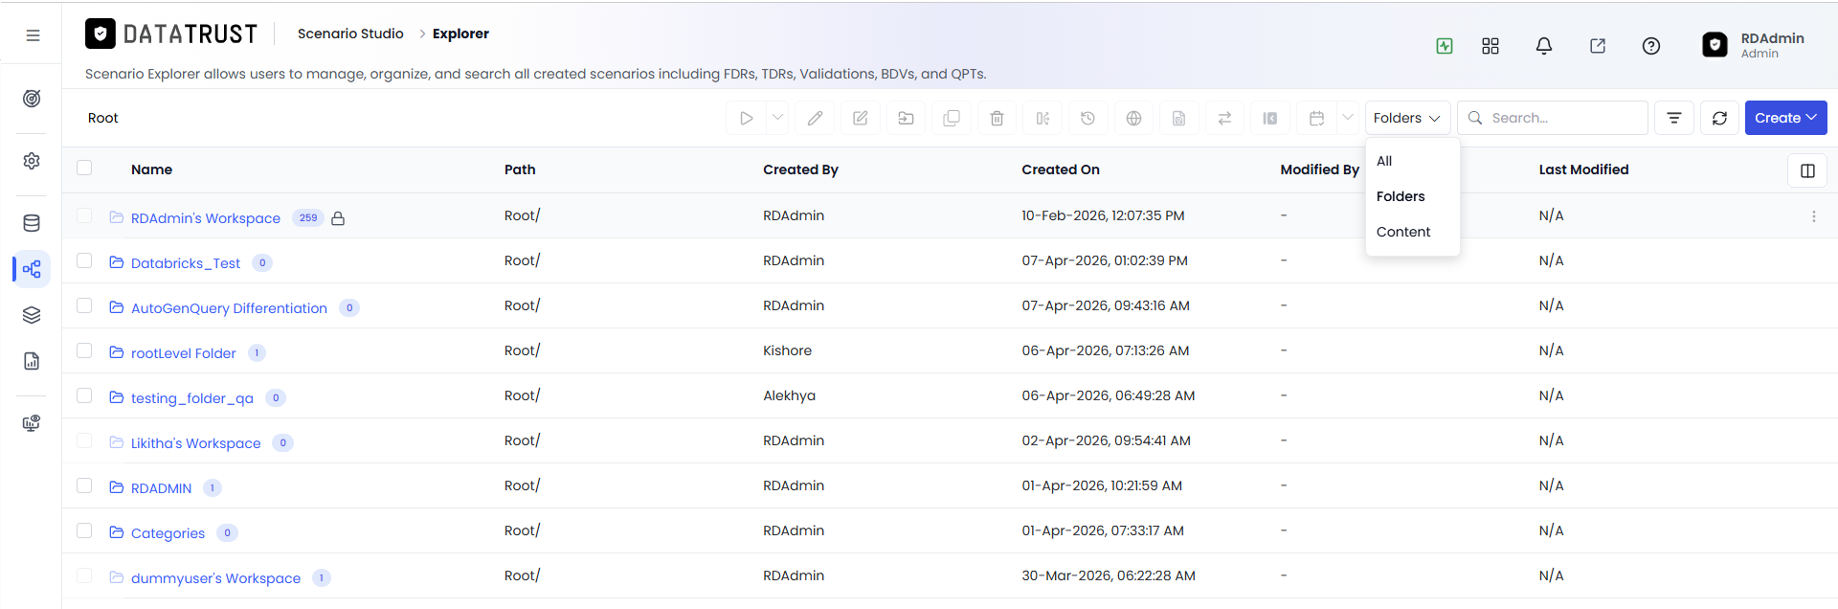The height and width of the screenshot is (609, 1838).
Task: Check the Databricks_Test row checkbox
Action: 84,260
